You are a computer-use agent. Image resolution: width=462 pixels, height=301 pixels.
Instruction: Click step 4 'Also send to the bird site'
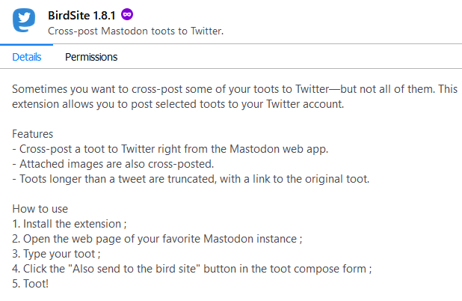191,269
